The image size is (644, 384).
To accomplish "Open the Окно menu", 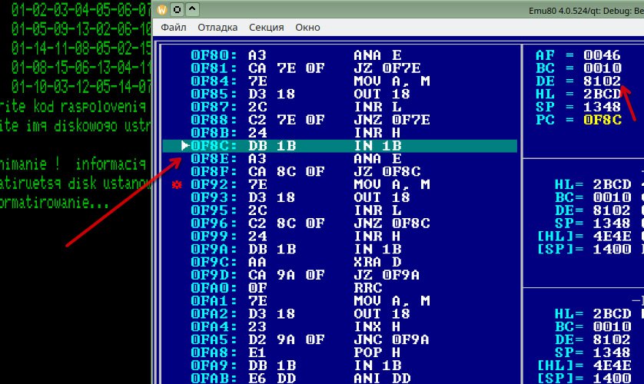I will click(307, 27).
